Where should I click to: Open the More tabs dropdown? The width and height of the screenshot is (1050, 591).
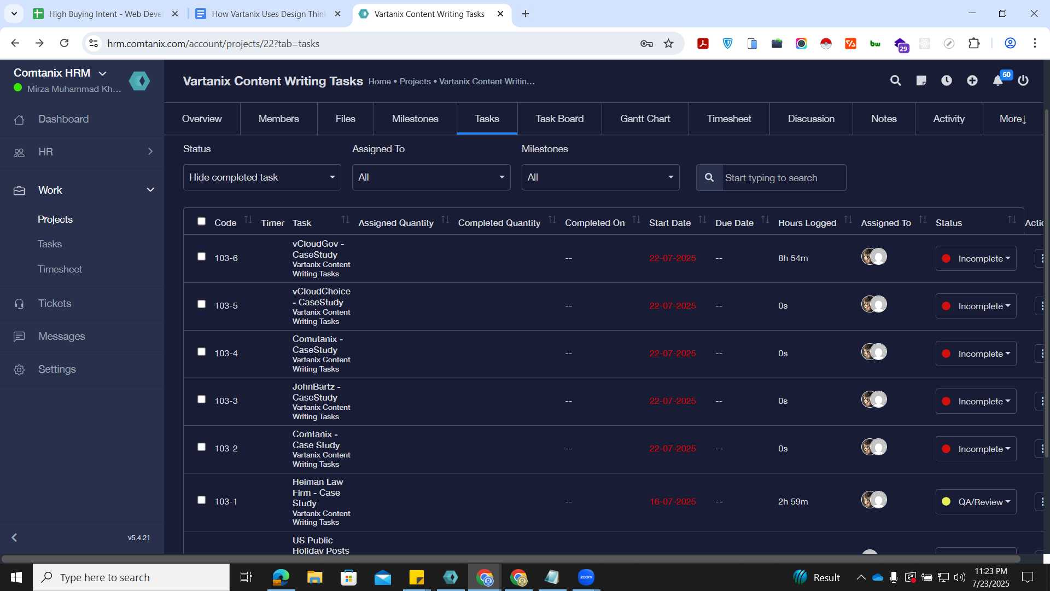pos(1013,119)
